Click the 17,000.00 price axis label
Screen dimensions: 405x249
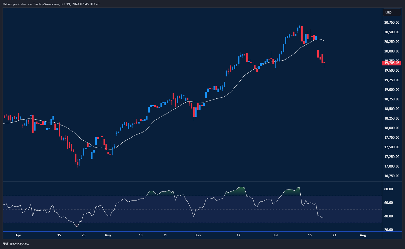[392, 166]
